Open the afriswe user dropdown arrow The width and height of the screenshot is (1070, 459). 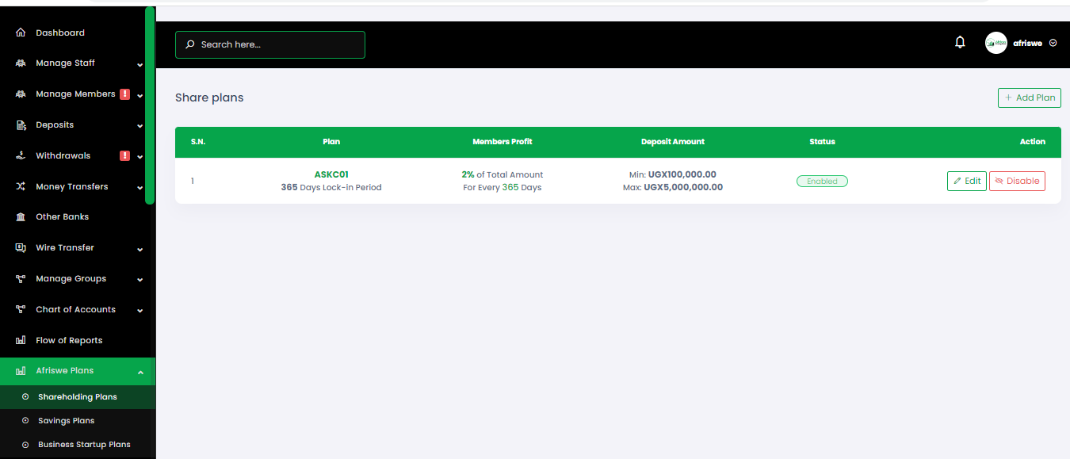tap(1053, 43)
